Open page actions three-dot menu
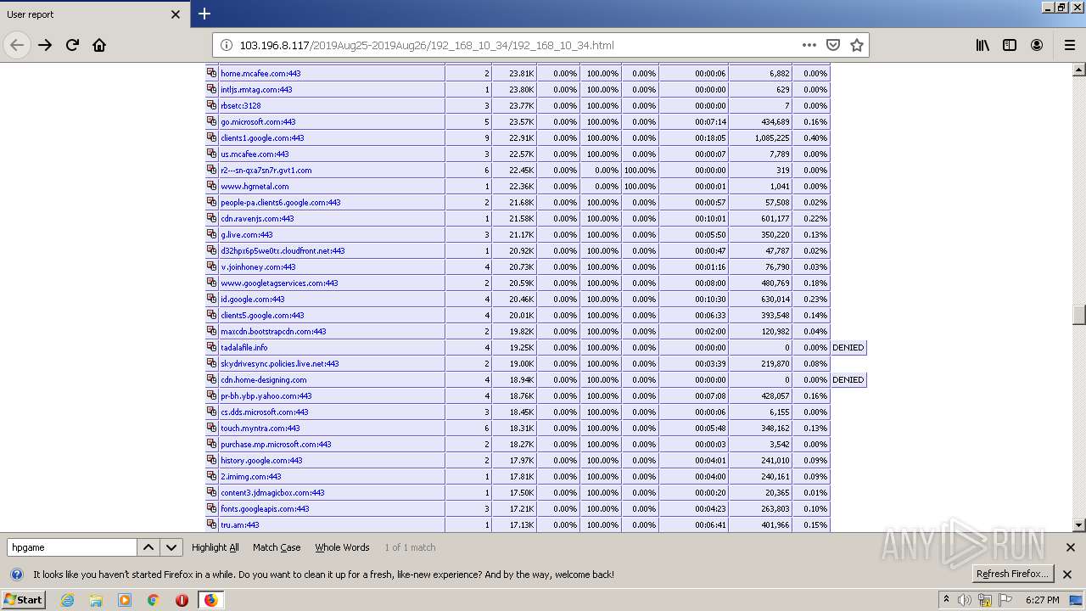 point(809,45)
